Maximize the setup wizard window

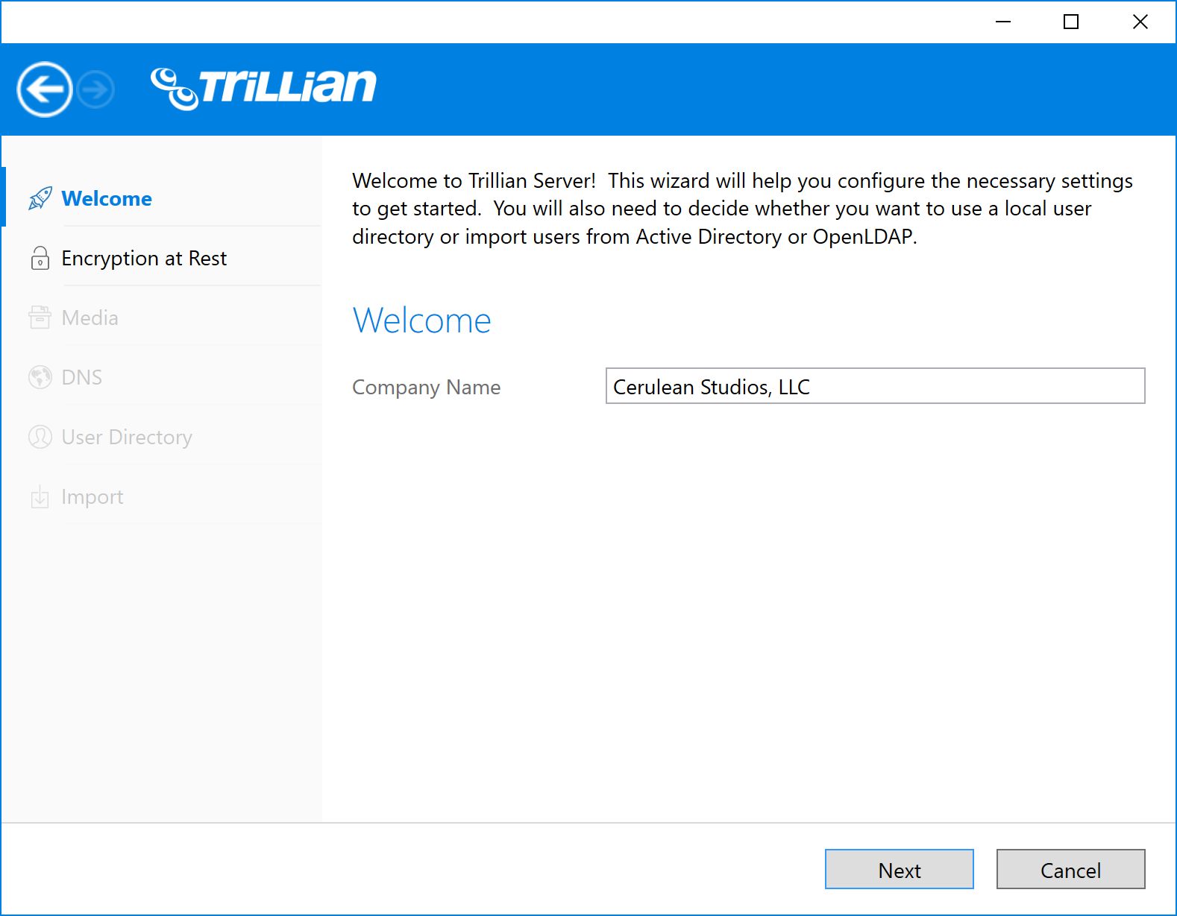pyautogui.click(x=1071, y=22)
